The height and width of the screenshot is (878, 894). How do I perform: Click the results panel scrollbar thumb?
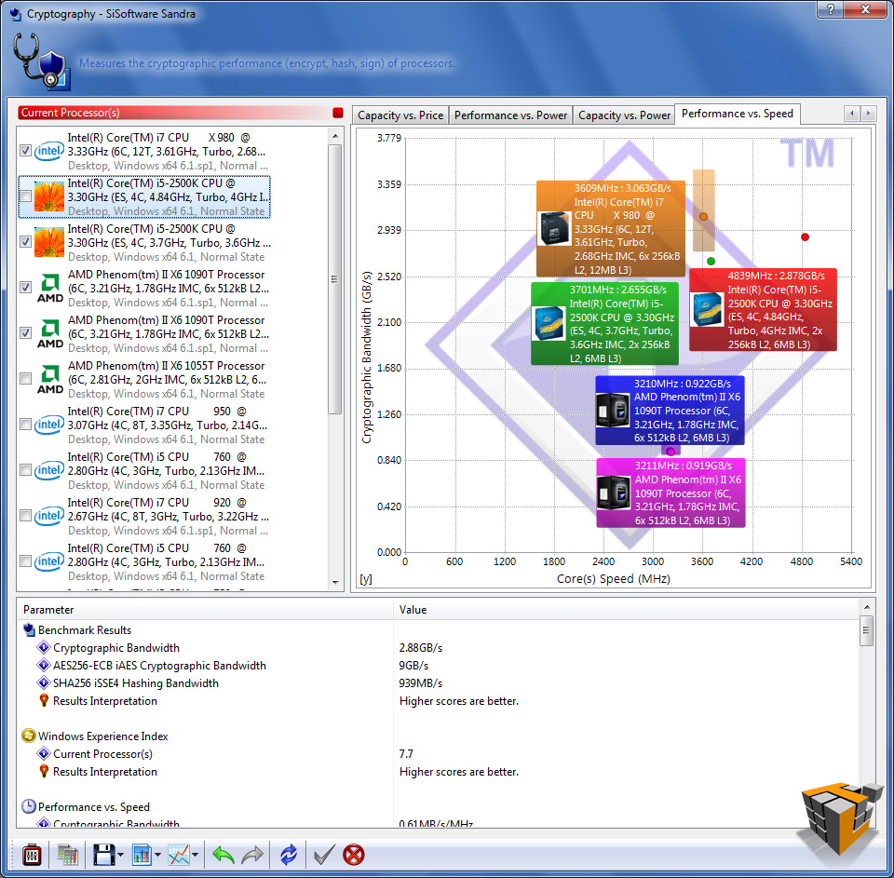tap(867, 630)
